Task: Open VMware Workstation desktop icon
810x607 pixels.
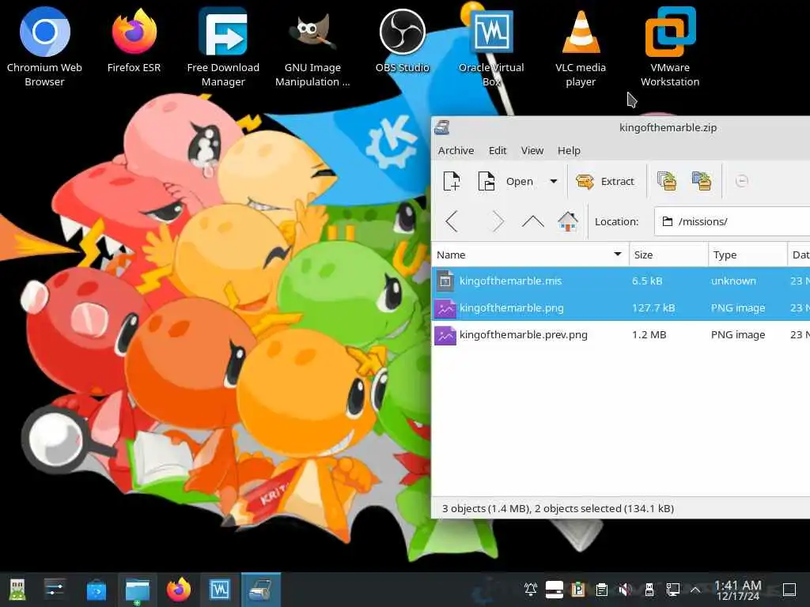Action: [670, 47]
